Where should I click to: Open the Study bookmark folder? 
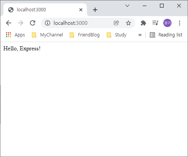116,35
